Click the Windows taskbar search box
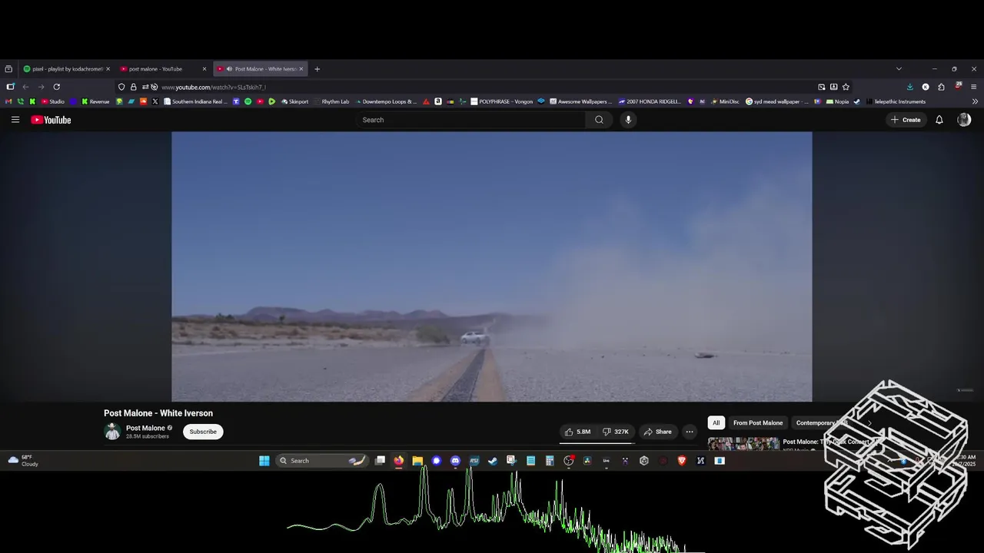 click(x=321, y=461)
